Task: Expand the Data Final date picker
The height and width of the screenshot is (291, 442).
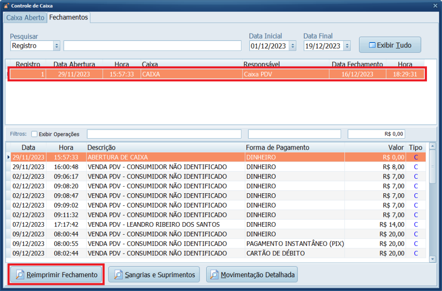Action: point(347,46)
